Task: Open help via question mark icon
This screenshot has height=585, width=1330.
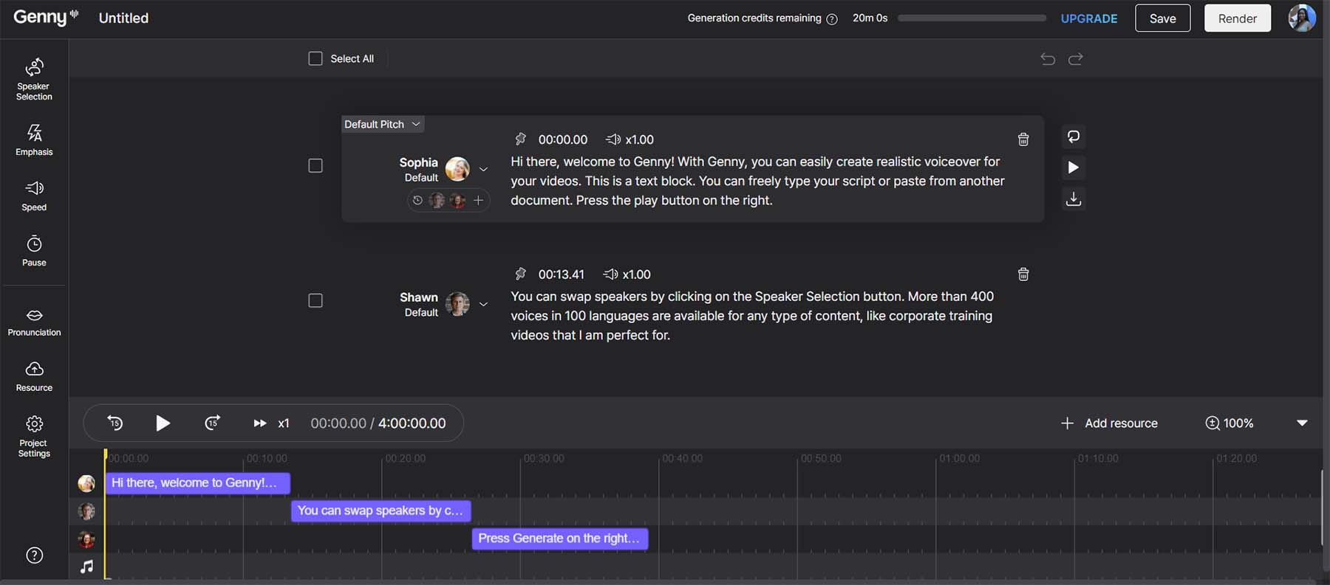Action: click(x=35, y=555)
